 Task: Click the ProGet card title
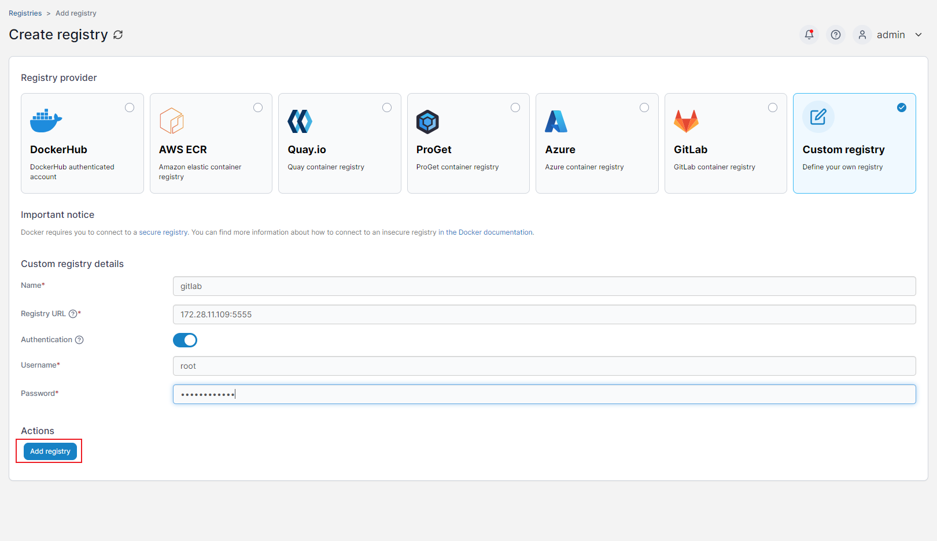(434, 150)
